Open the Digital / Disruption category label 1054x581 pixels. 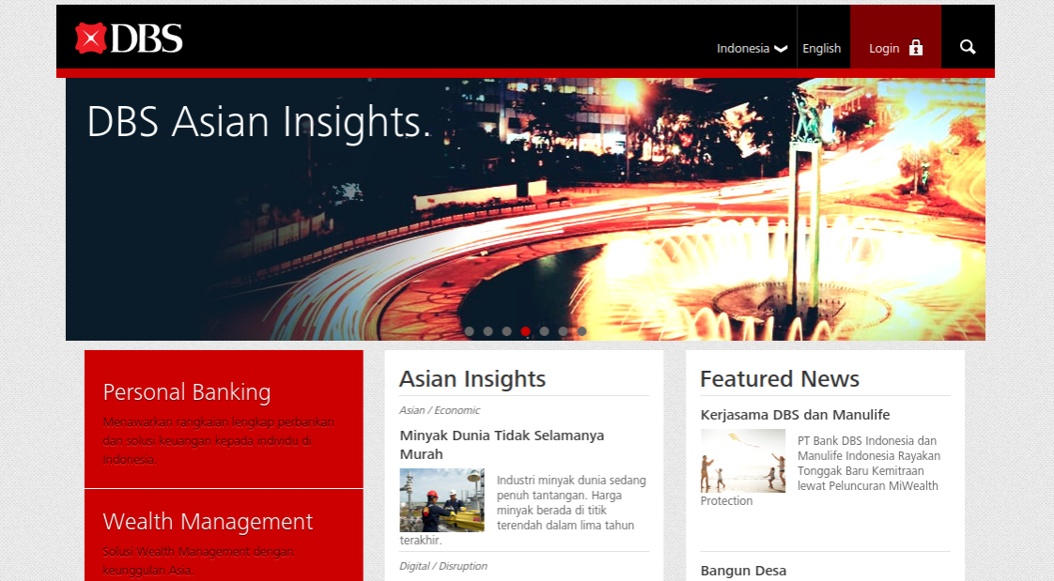click(x=443, y=566)
